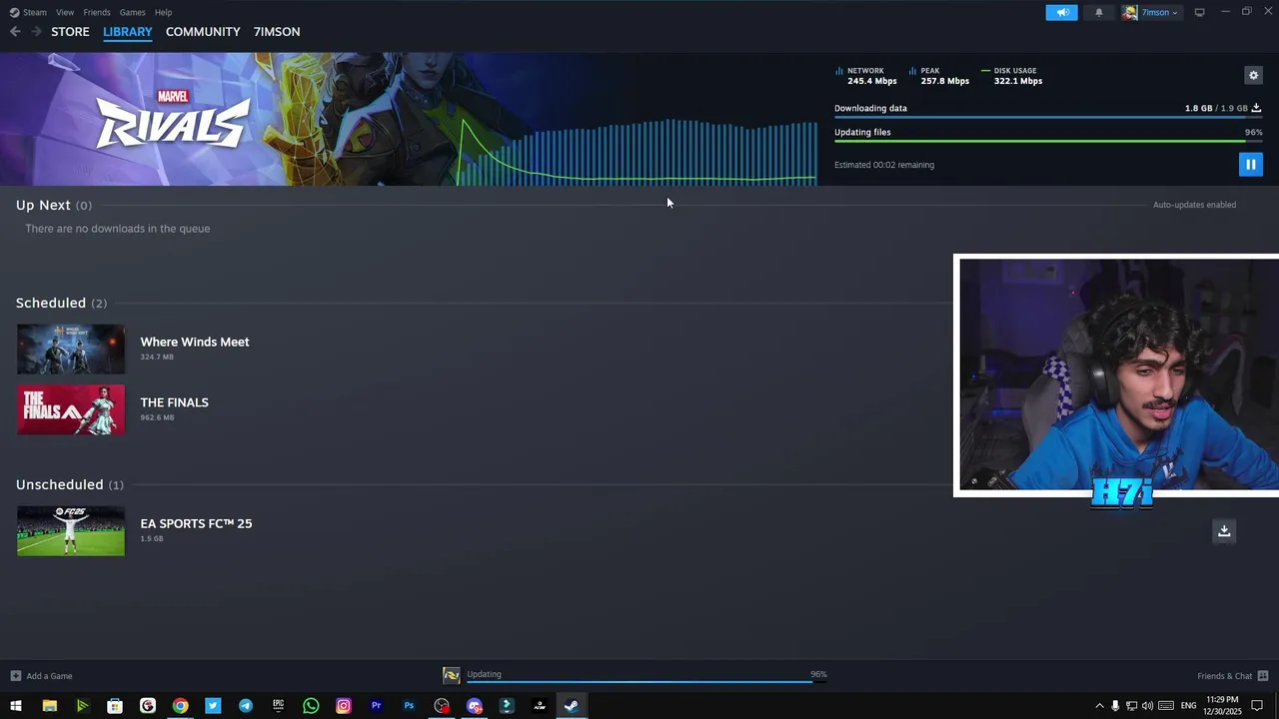1279x719 pixels.
Task: Open Adobe Premiere Pro from taskbar
Action: [x=376, y=706]
